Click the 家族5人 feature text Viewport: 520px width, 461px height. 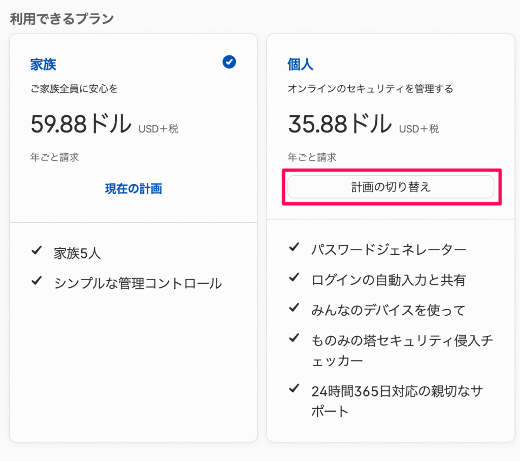click(x=77, y=253)
